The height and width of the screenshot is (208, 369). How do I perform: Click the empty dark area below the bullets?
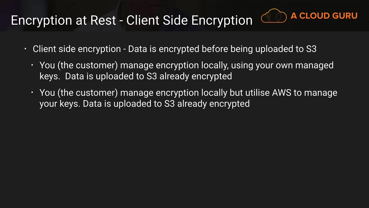point(184,156)
